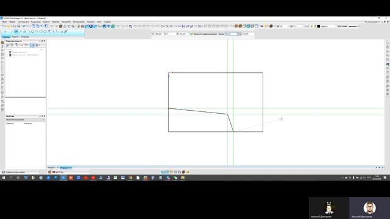This screenshot has width=390, height=219.
Task: Select the right participant video thumbnail
Action: (370, 208)
